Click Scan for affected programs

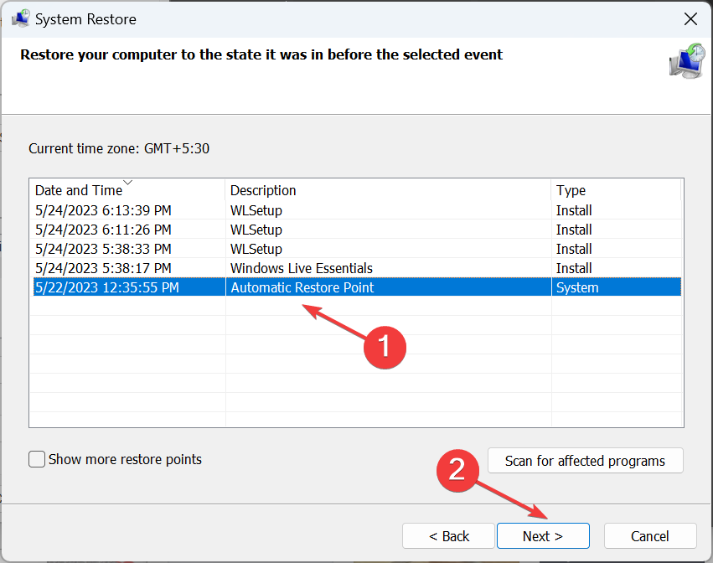[585, 461]
